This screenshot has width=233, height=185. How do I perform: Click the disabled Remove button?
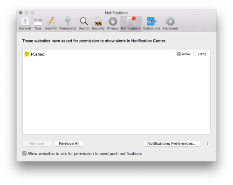(x=37, y=143)
